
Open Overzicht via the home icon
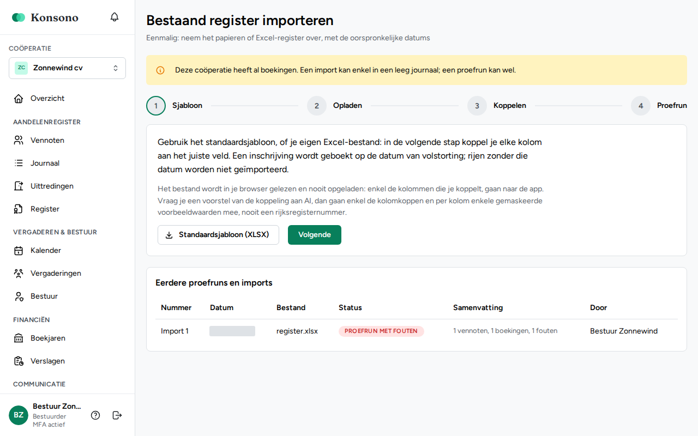click(x=19, y=99)
